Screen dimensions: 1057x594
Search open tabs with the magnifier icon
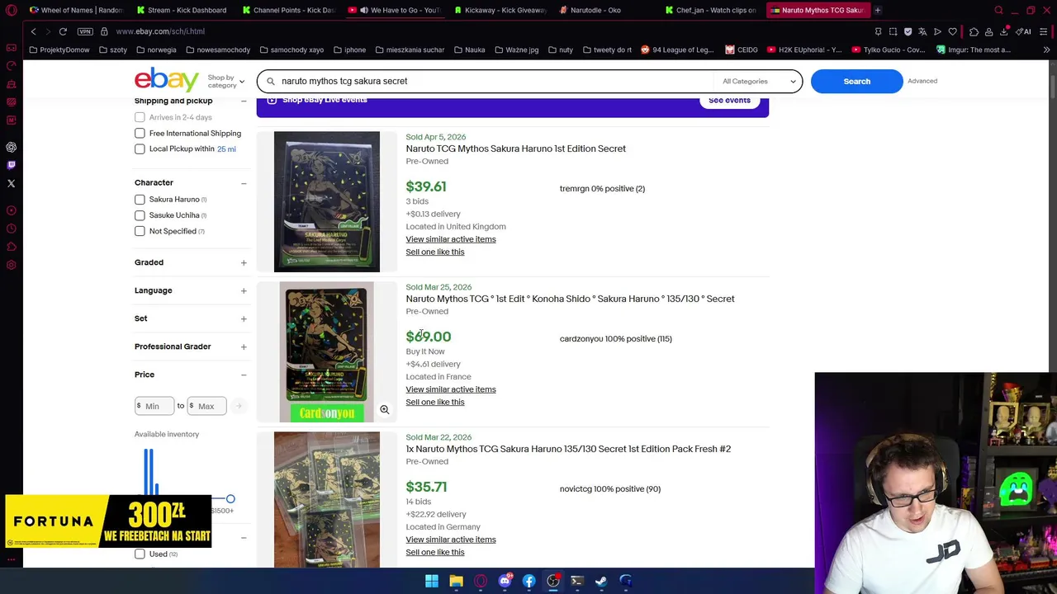coord(998,10)
